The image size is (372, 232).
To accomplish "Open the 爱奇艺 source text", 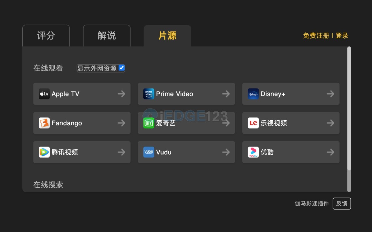I will [166, 123].
